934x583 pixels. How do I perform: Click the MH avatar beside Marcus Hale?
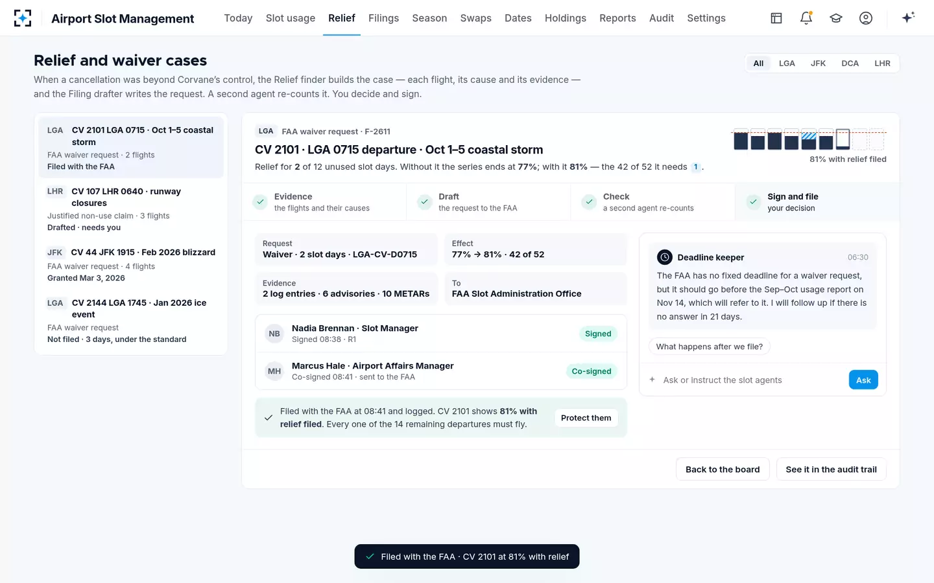point(274,371)
